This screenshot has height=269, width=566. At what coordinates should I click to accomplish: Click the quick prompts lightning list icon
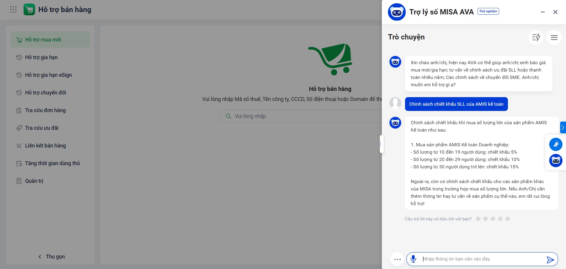click(536, 37)
